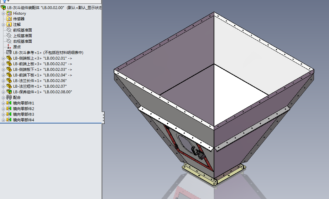Viewport: 329px width, 199px height.
Task: Select LB-前端下板<1> part item
Action: click(43, 75)
